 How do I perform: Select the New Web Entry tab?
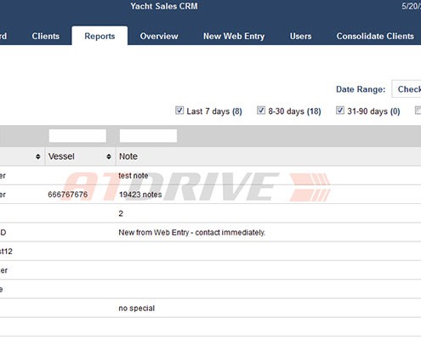pos(234,37)
